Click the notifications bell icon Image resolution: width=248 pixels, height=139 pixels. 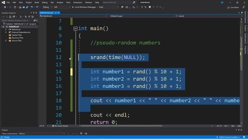coord(244,137)
